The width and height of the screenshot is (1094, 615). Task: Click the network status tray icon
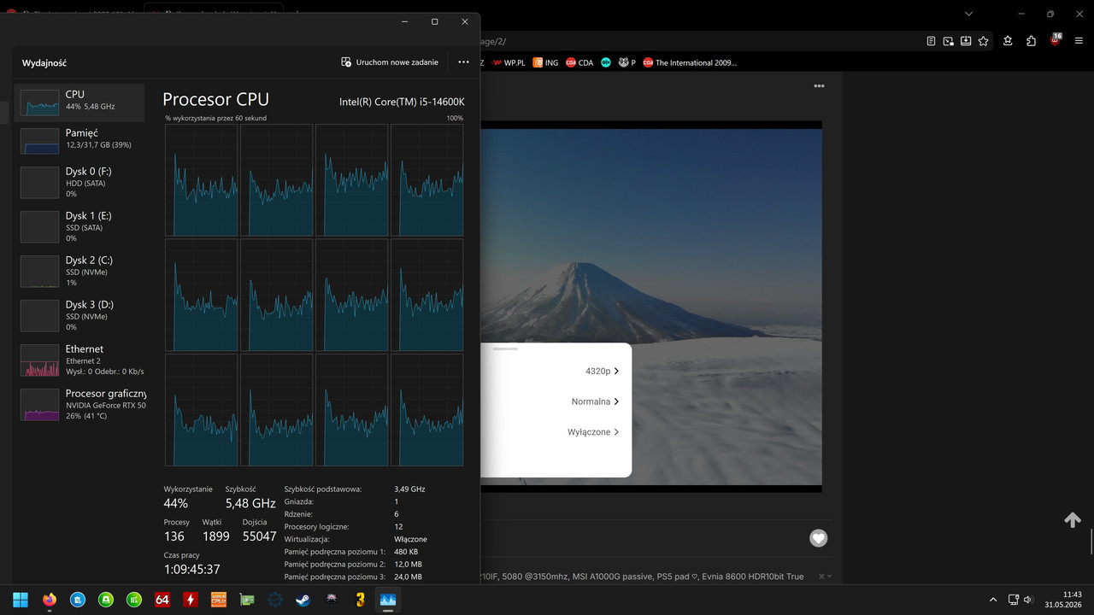[x=1013, y=600]
